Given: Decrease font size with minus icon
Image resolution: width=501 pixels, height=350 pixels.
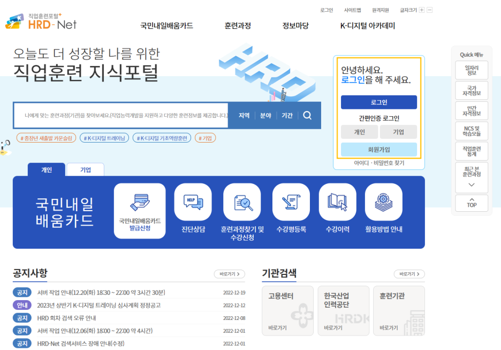Looking at the screenshot, I should [430, 10].
